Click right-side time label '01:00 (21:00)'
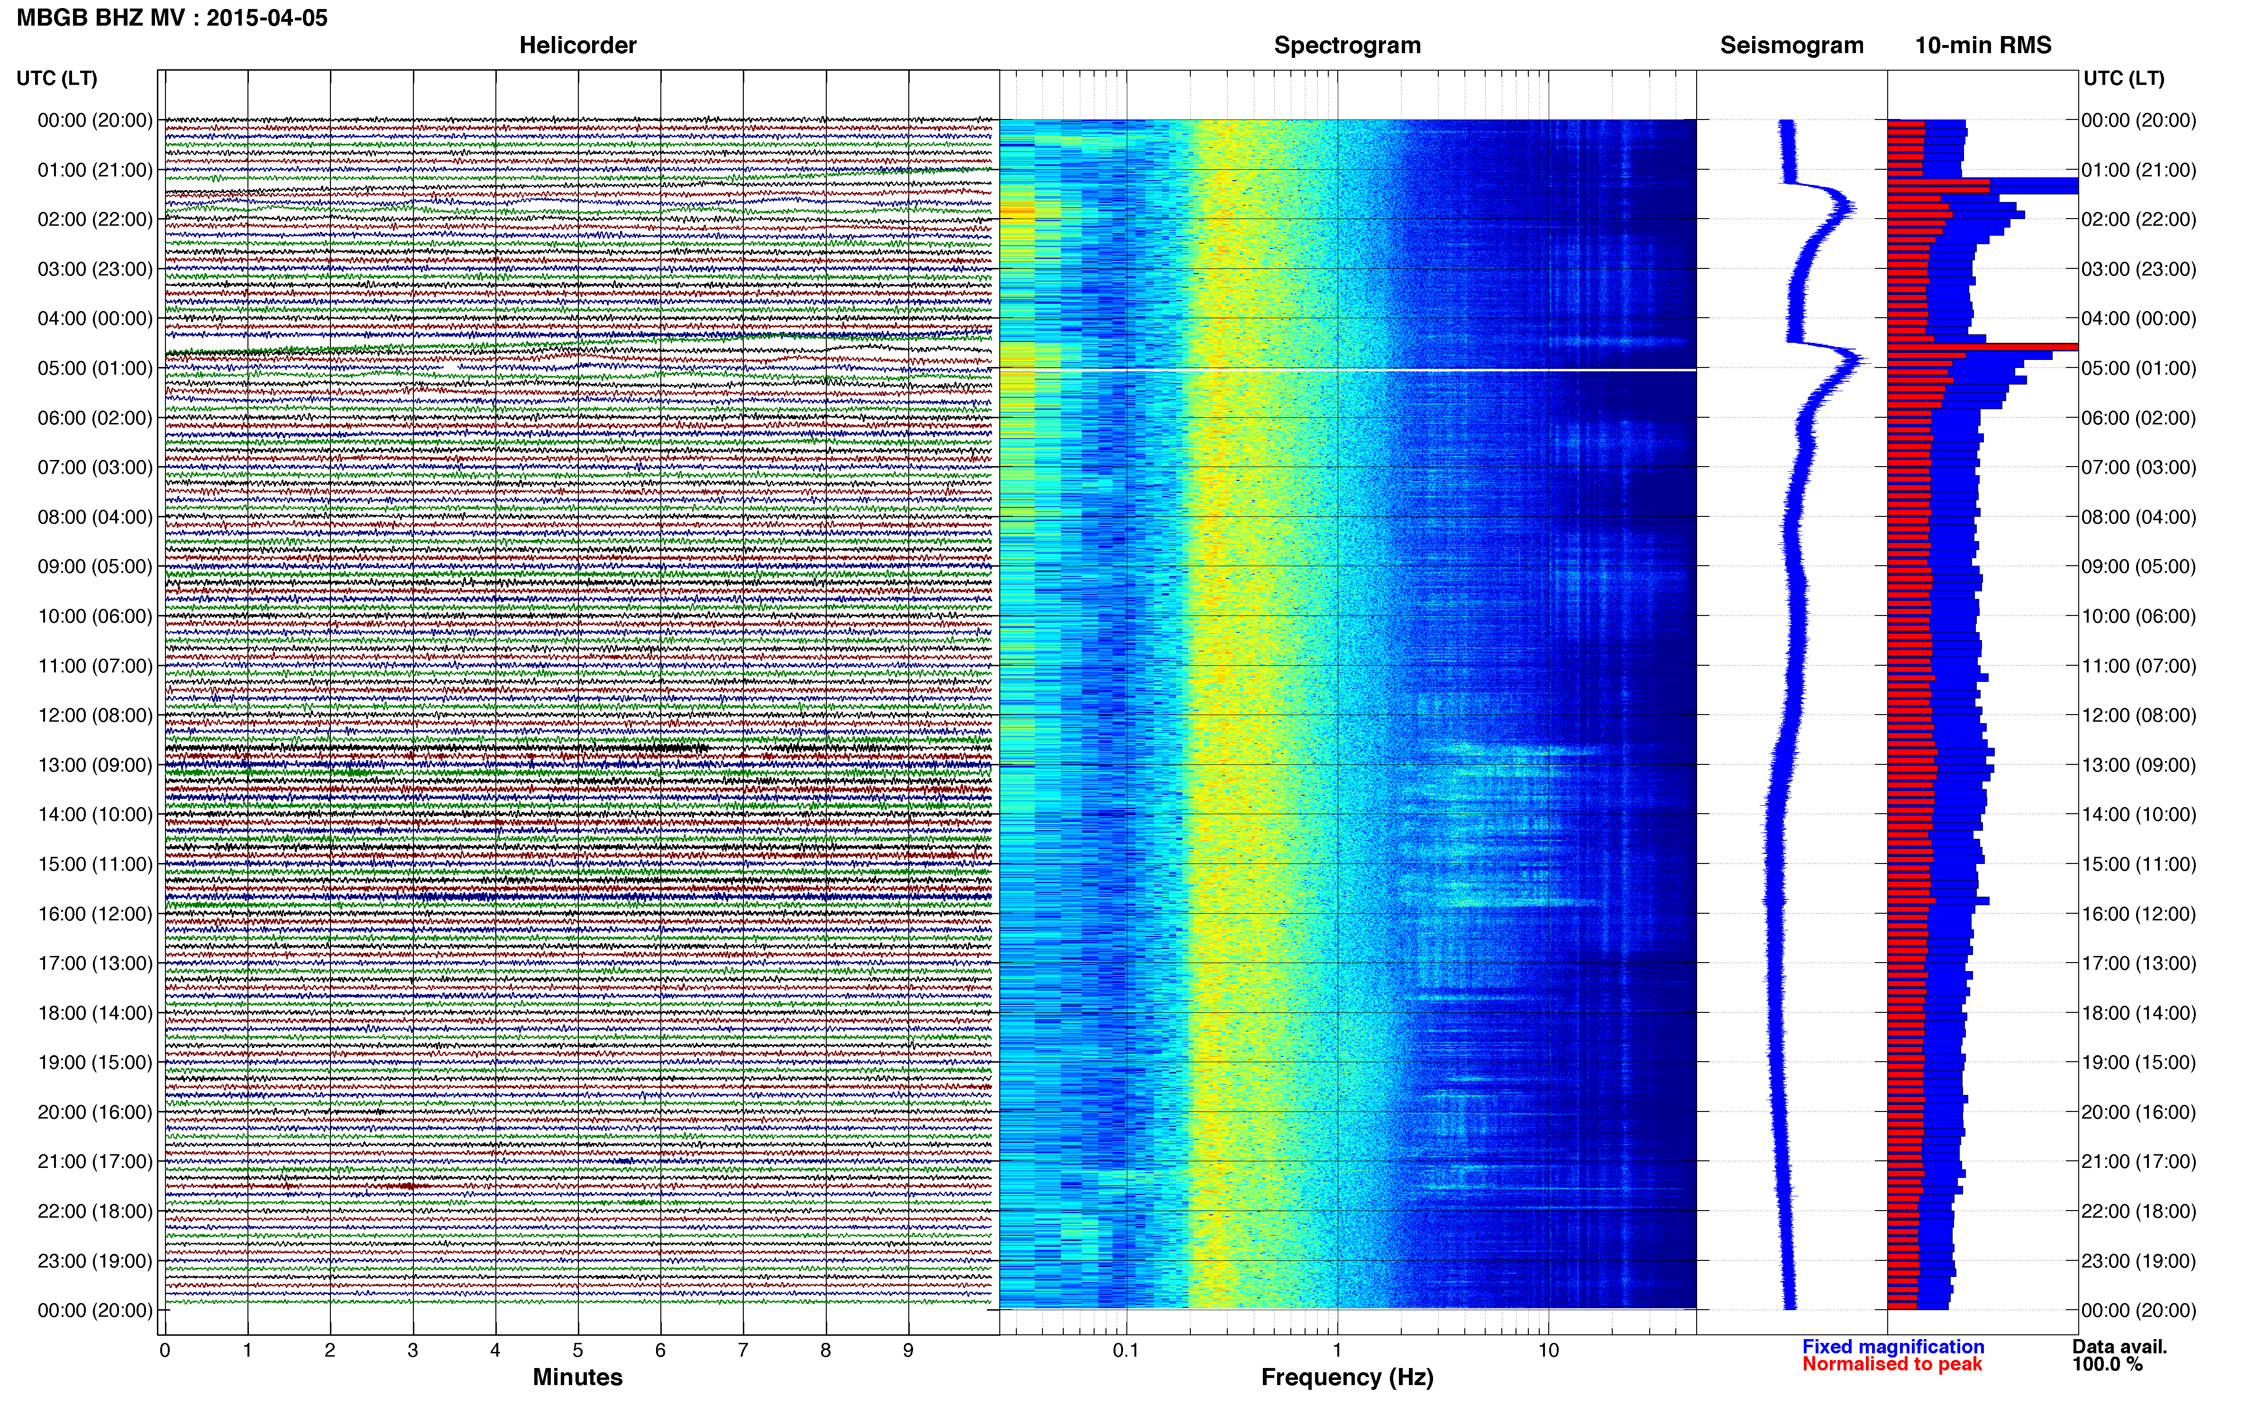2247x1405 pixels. click(2138, 170)
